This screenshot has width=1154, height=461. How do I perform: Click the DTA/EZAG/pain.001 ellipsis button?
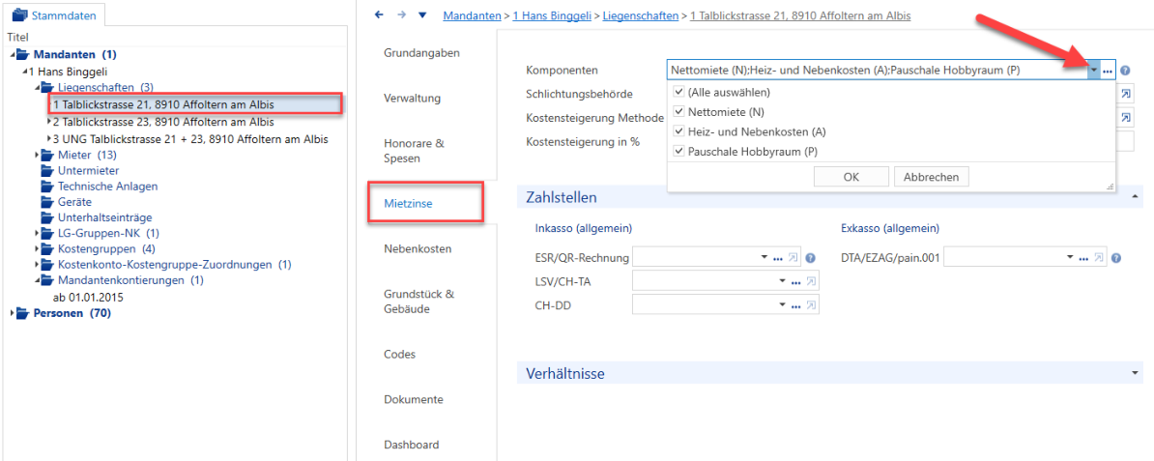(x=1084, y=258)
